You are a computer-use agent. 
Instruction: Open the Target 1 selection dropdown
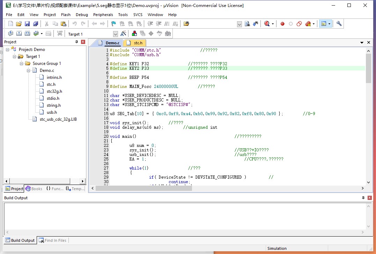click(115, 34)
